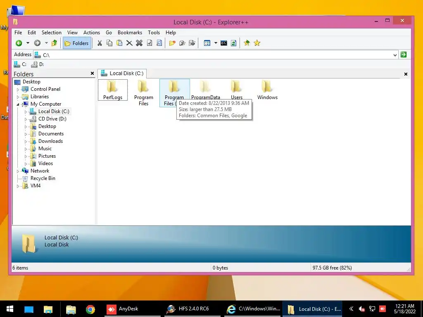Open the Edit menu
423x317 pixels.
coord(31,33)
